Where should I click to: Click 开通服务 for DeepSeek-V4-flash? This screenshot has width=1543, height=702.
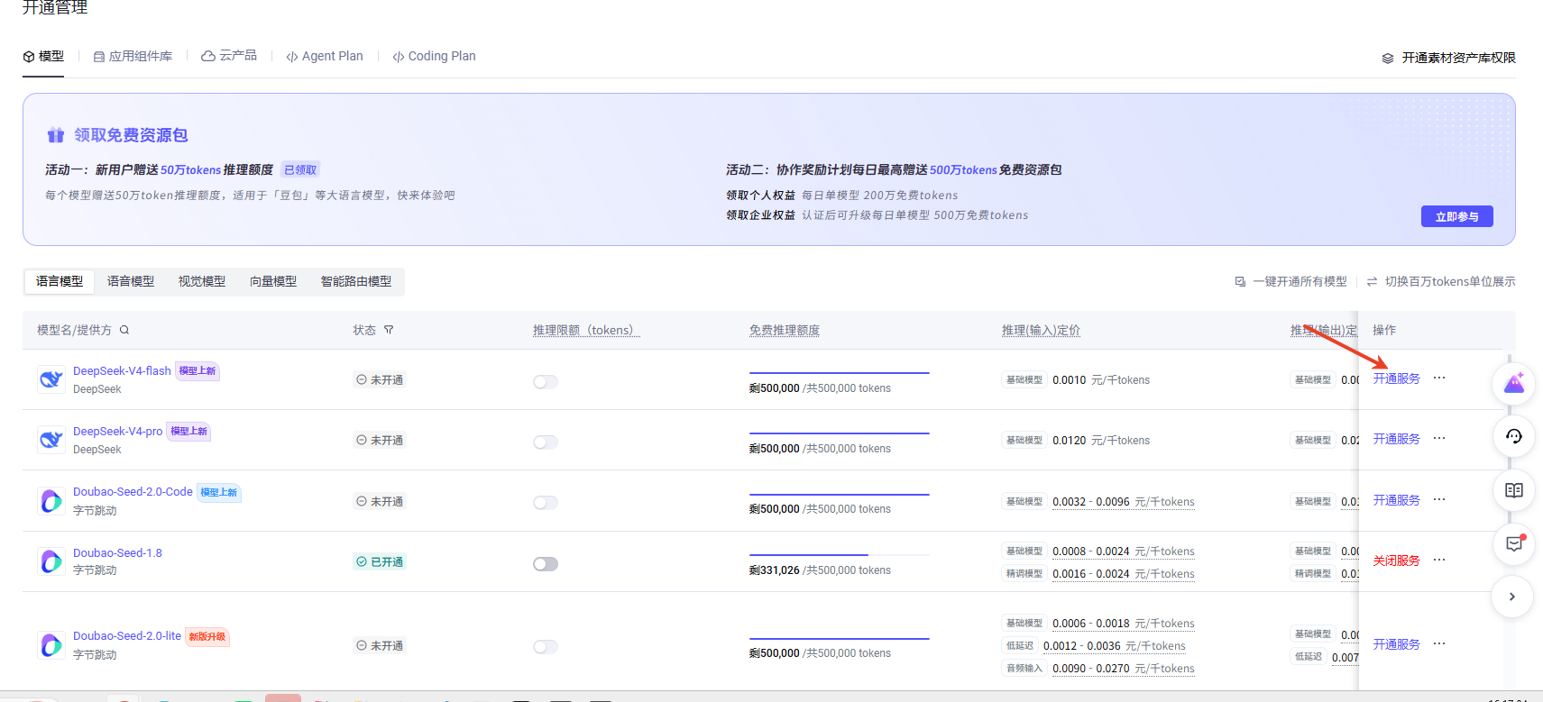[x=1397, y=378]
